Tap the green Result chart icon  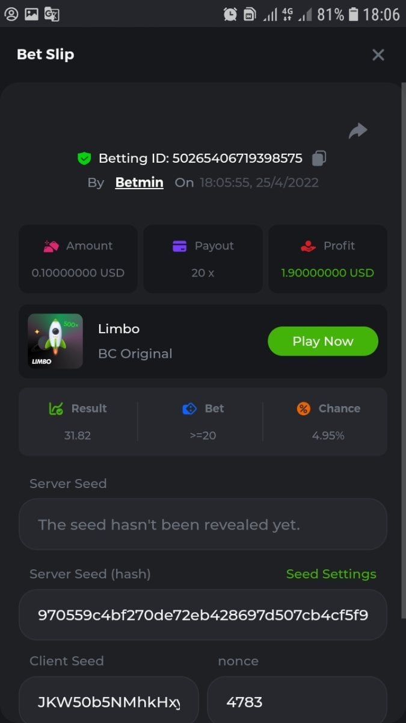coord(56,408)
